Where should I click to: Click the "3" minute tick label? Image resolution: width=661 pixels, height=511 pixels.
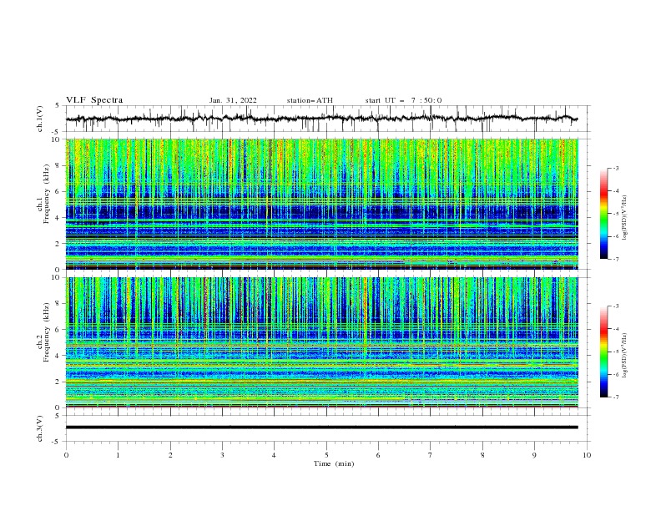click(x=222, y=455)
